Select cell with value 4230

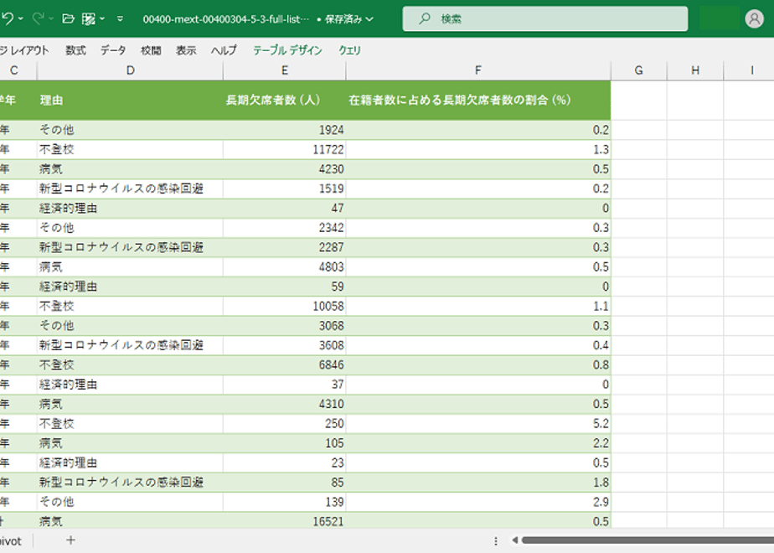point(284,169)
